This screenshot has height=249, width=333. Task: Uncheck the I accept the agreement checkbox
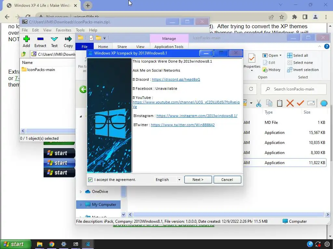90,180
